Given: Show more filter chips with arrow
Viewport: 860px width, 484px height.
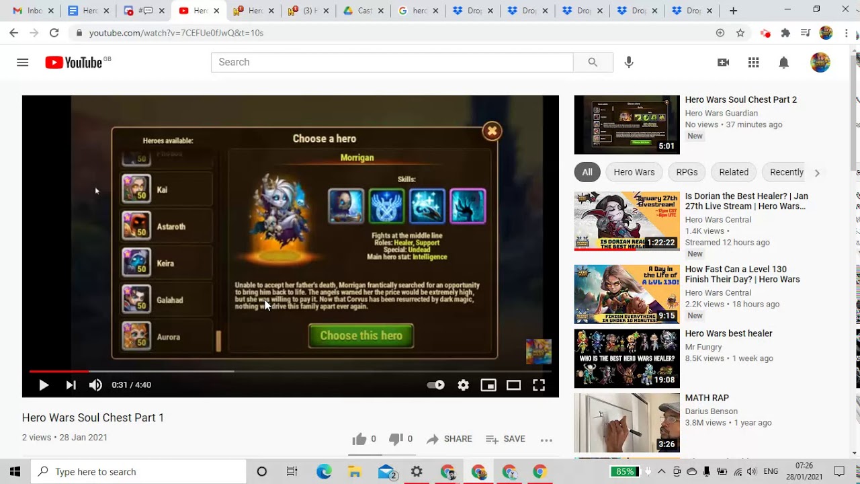Looking at the screenshot, I should 817,173.
